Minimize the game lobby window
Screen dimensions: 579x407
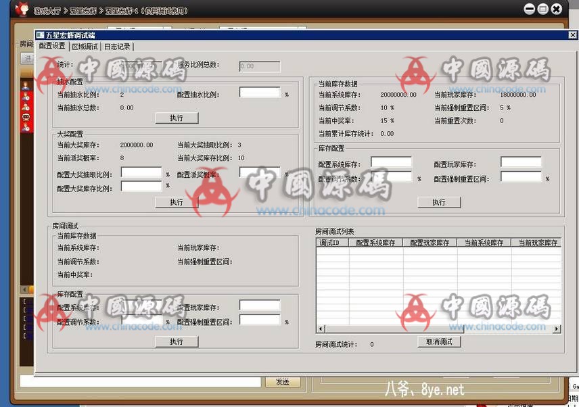click(529, 9)
